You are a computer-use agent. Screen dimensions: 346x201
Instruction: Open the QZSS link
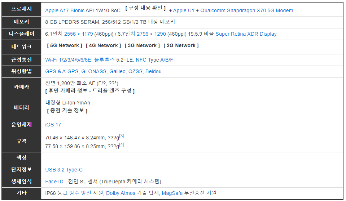coord(136,71)
